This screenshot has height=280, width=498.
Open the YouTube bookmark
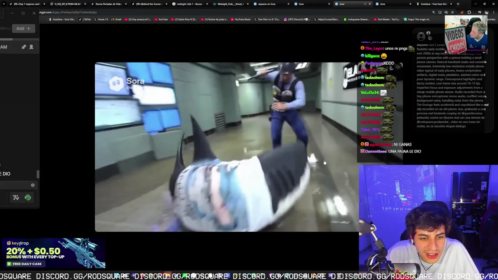[161, 19]
